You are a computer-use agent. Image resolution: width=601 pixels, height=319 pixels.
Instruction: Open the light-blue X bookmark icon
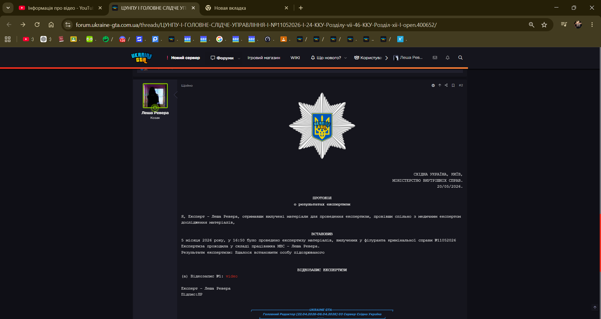pos(401,39)
